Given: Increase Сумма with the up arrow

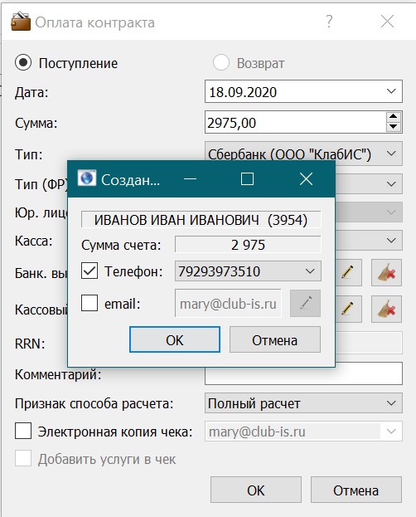Looking at the screenshot, I should [x=394, y=117].
